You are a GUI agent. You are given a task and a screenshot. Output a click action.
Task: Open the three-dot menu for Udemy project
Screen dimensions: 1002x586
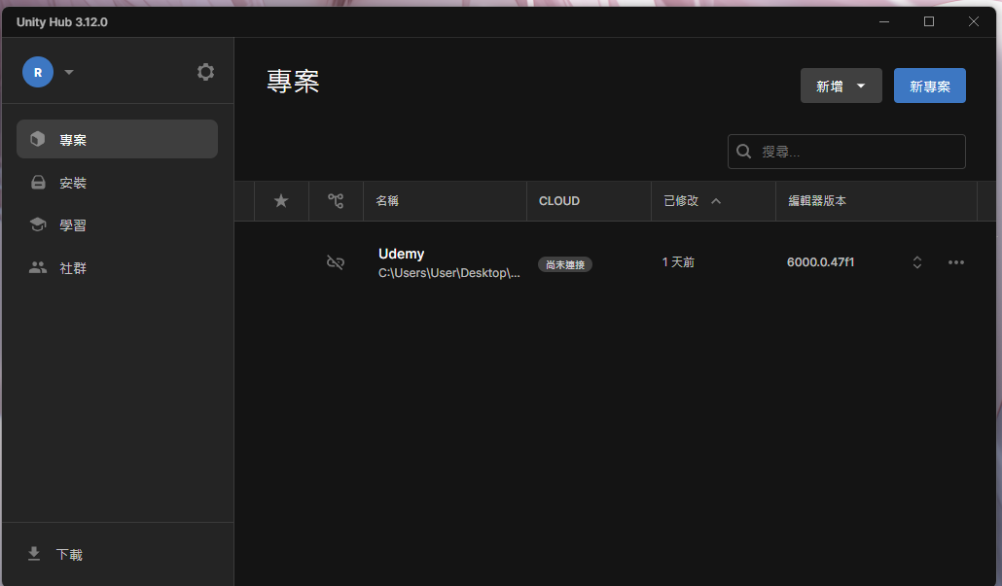(x=955, y=262)
